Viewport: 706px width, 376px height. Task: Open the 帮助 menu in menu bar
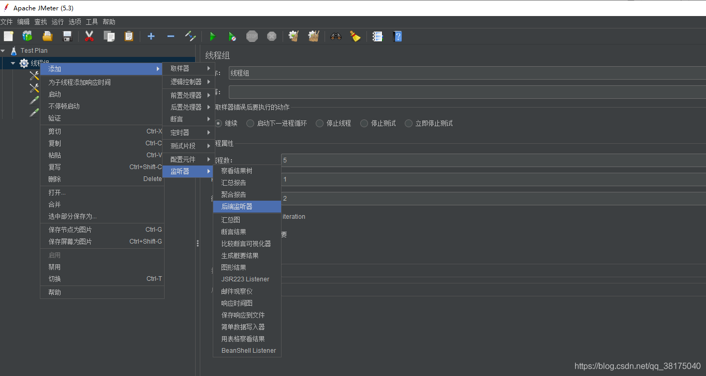point(109,22)
